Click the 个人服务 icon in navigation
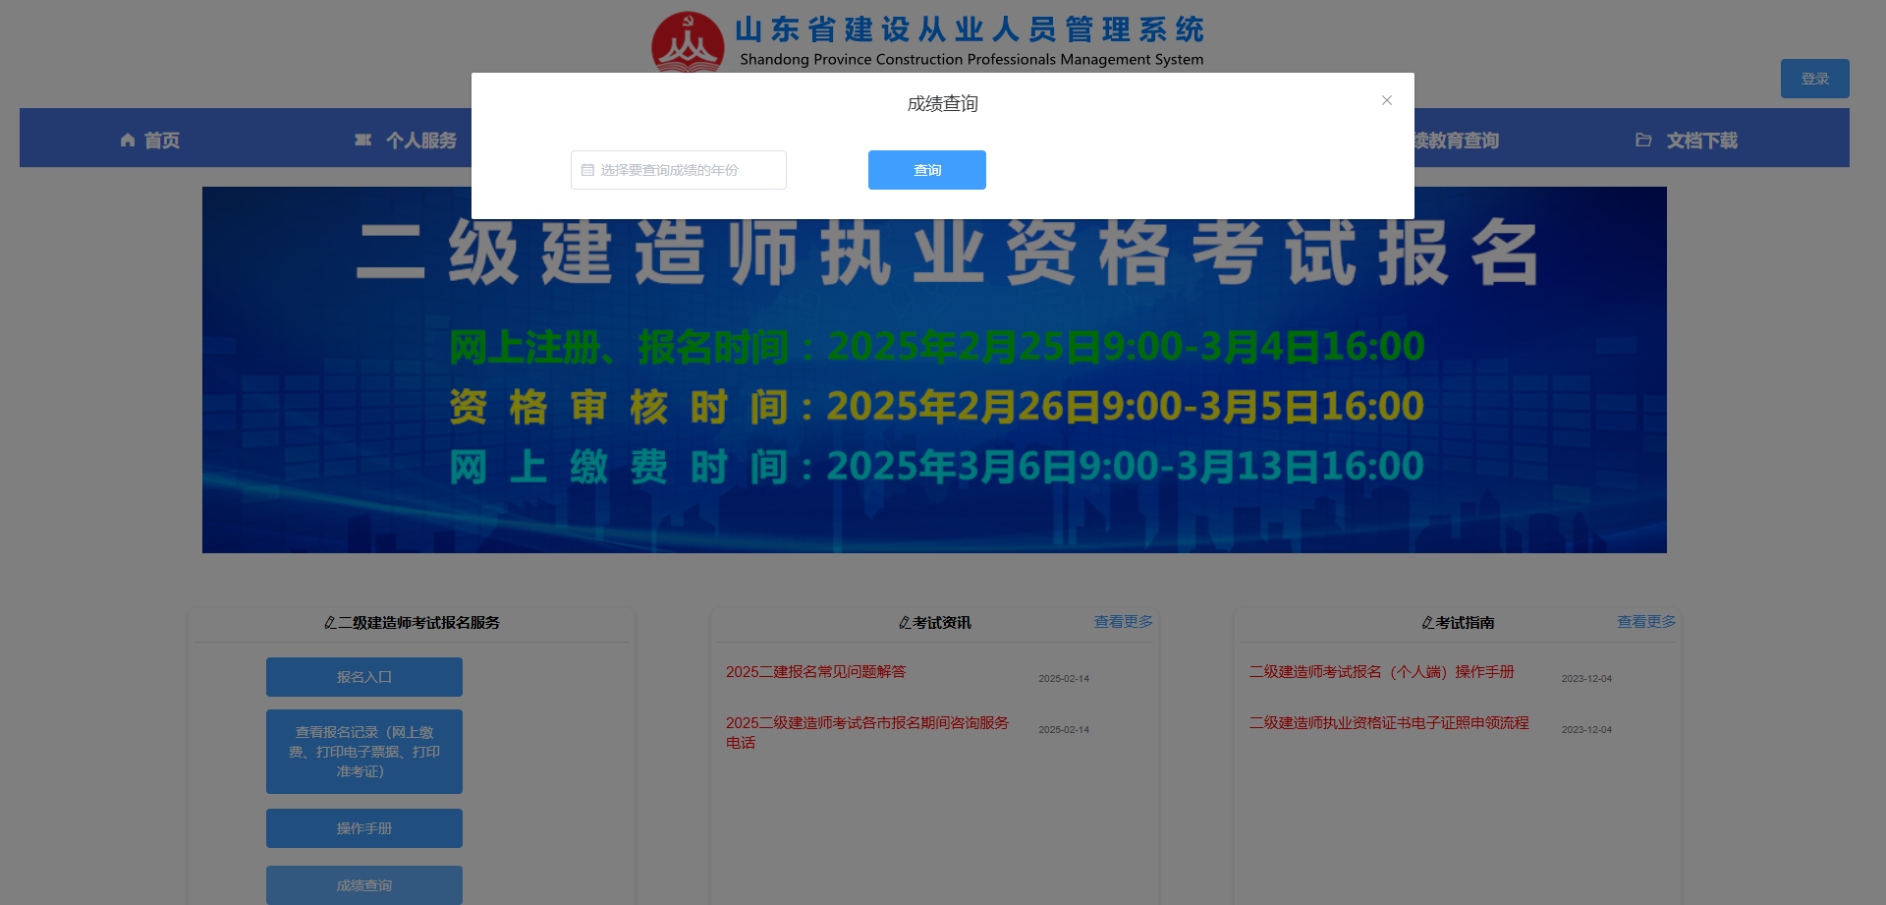This screenshot has height=905, width=1886. tap(362, 141)
